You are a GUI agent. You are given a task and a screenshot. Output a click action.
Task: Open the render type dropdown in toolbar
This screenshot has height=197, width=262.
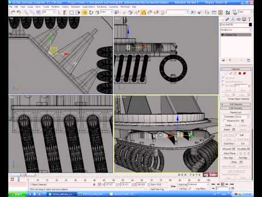pos(246,12)
